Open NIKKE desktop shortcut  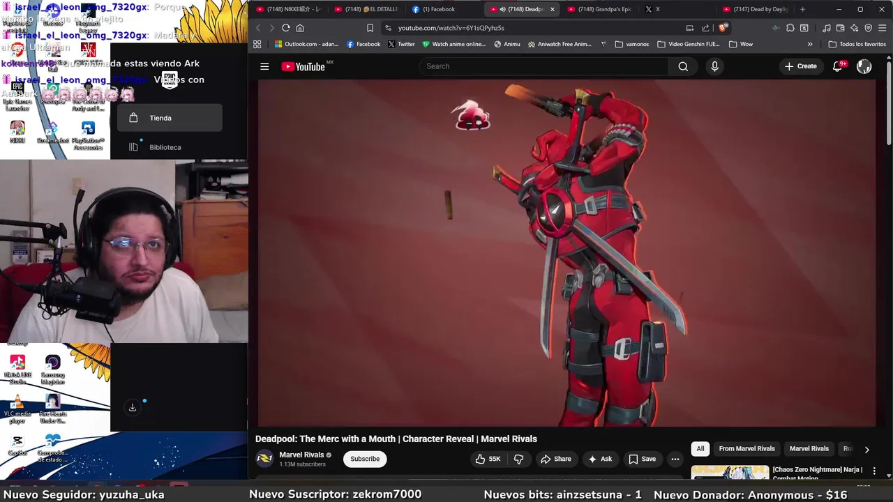click(x=17, y=132)
